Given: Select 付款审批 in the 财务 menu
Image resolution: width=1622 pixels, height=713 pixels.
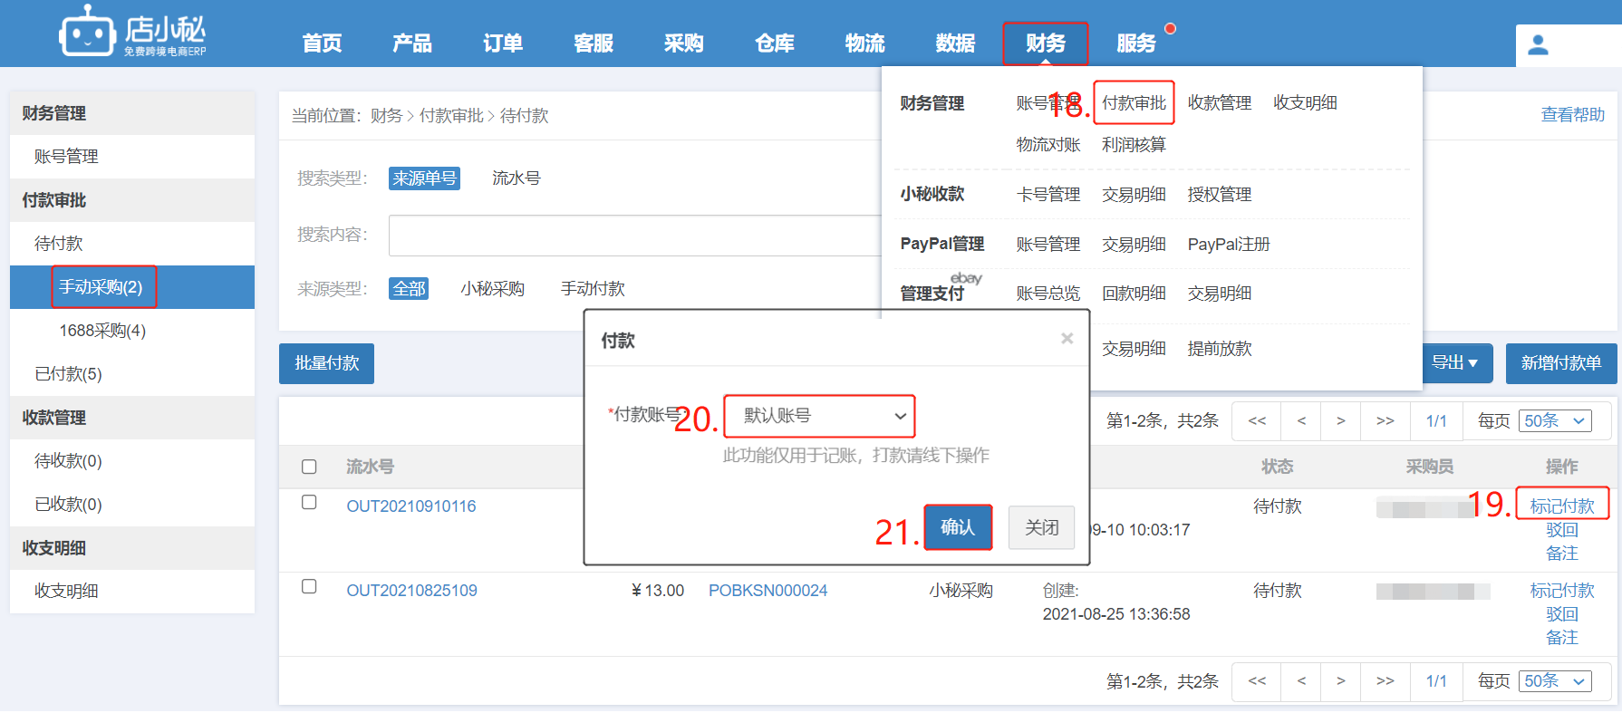Looking at the screenshot, I should (1134, 103).
